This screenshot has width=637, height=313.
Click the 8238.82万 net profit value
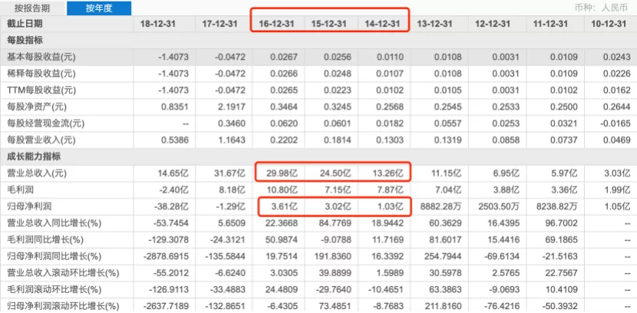tap(557, 206)
